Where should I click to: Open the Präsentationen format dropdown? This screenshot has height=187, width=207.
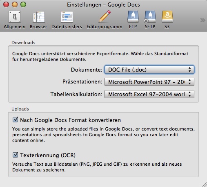coord(149,82)
